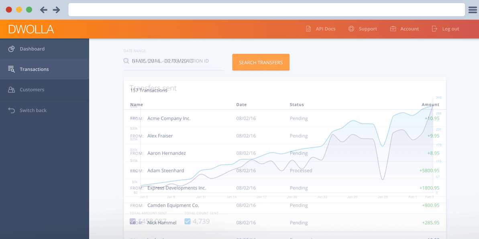Select the Express Developments Inc. row
This screenshot has height=239, width=479.
pyautogui.click(x=285, y=188)
